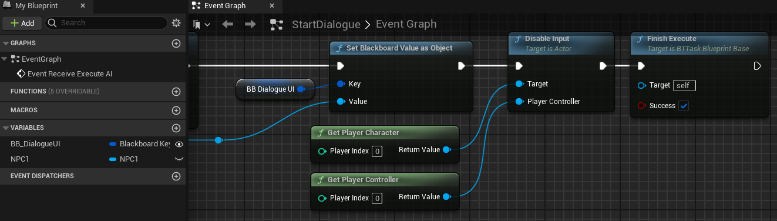Open BB_DialogueUI type dropdown Blackboard Key
This screenshot has width=777, height=221.
pos(140,143)
